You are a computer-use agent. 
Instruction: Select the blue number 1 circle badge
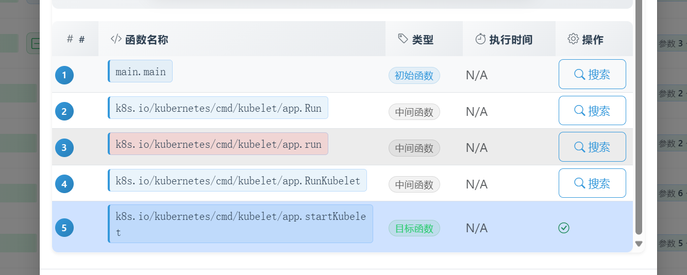(x=64, y=75)
